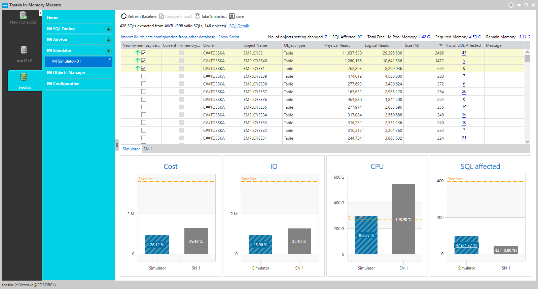The height and width of the screenshot is (289, 538).
Task: Switch to the SN 1 tab
Action: pos(148,149)
